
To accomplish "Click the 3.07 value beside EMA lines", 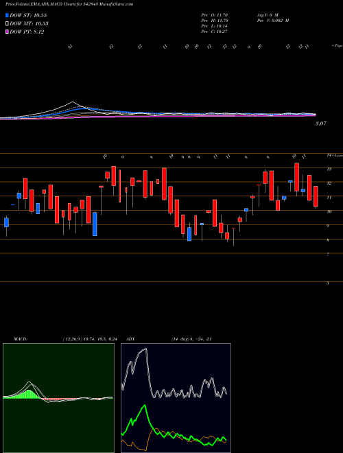I will 321,124.
